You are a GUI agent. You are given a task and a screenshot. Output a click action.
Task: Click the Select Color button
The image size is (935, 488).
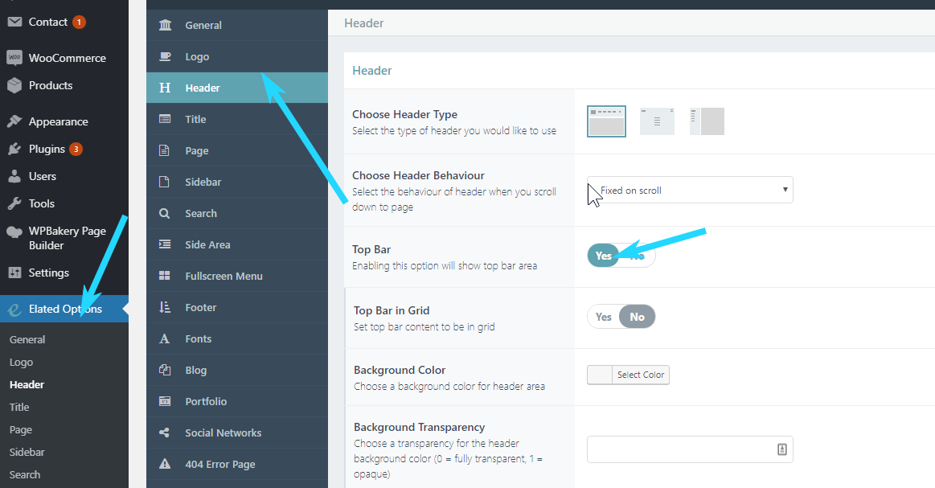click(x=641, y=375)
